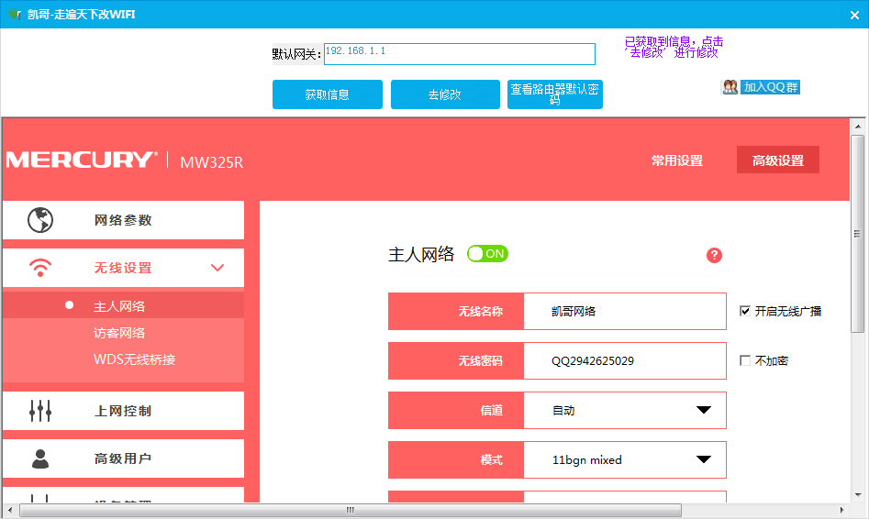Screen dimensions: 869x519
Task: Close the 凯哥-走遍天下改WIFI window
Action: point(854,15)
